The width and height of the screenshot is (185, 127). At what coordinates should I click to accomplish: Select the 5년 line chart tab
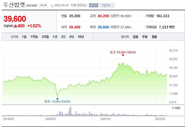pos(72,37)
